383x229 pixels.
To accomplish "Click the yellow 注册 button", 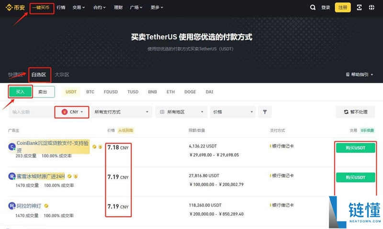I will tap(343, 8).
